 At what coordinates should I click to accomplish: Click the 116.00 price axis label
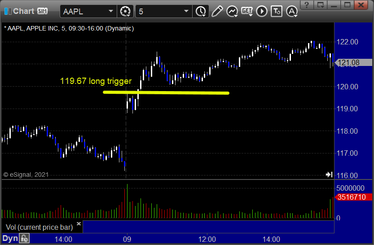[348, 175]
